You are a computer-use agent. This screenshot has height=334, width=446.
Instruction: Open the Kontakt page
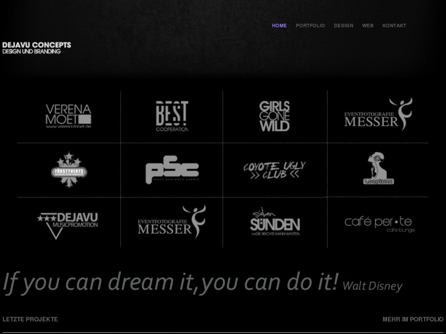pyautogui.click(x=394, y=26)
